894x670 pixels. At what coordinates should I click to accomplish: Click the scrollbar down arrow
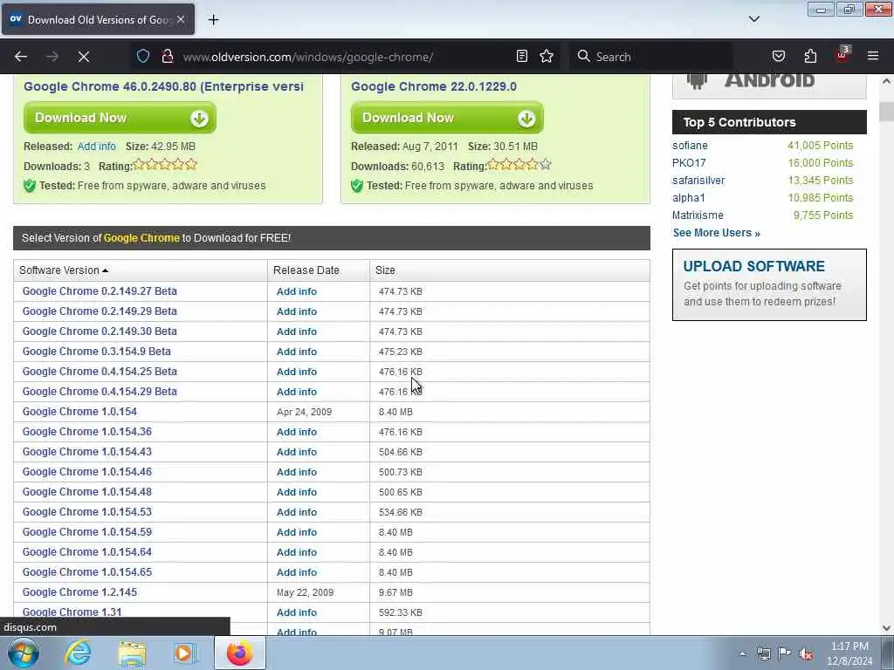887,628
